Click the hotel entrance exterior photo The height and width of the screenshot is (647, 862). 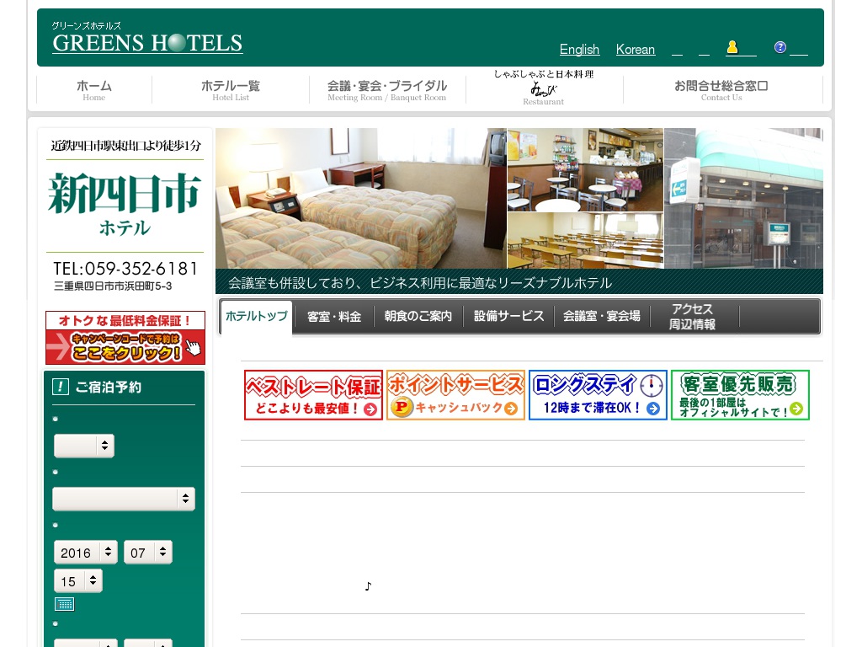click(x=744, y=198)
